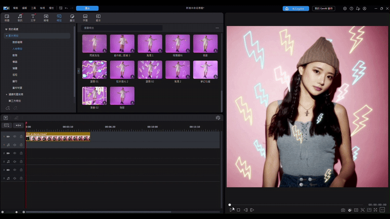
Task: Lock video track 2 with lock icon
Action: pyautogui.click(x=20, y=153)
